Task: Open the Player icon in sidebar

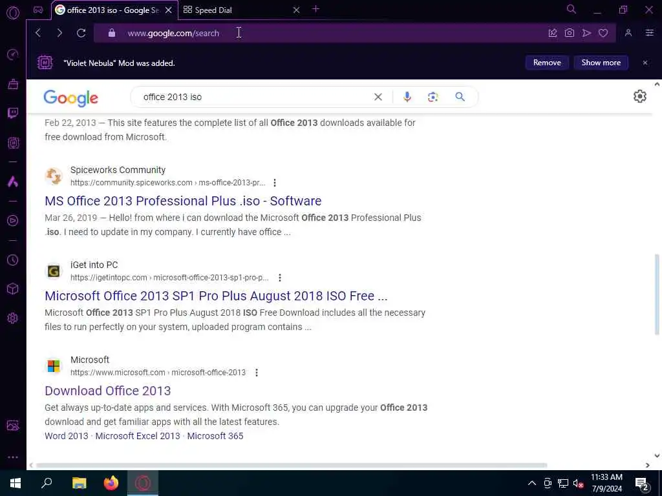Action: 13,221
